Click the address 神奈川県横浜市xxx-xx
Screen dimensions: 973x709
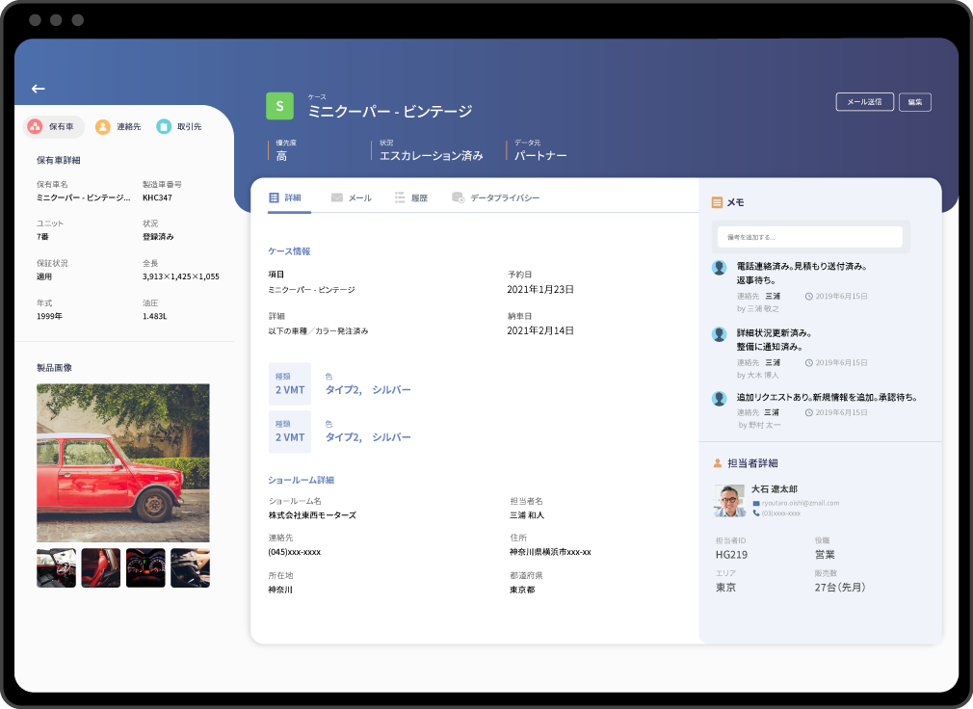pos(550,552)
